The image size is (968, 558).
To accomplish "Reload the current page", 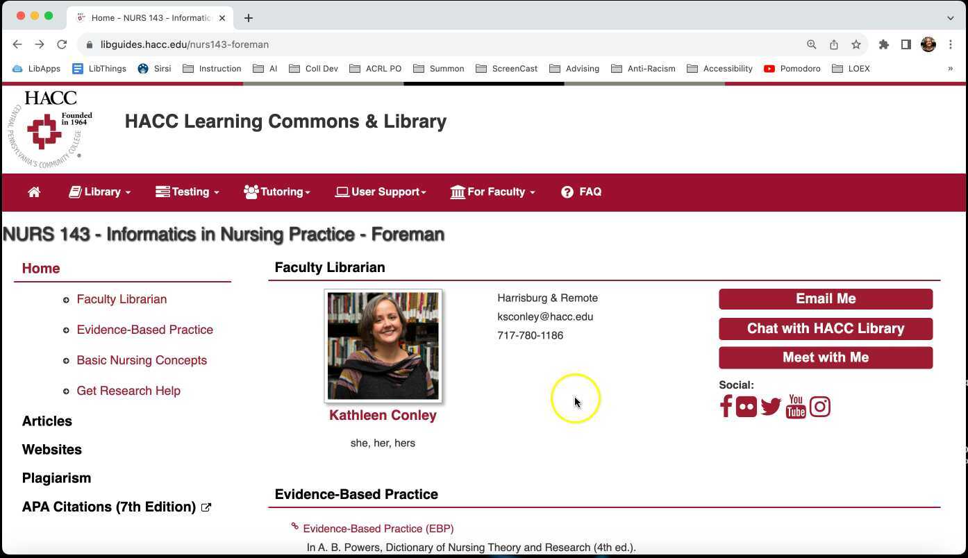I will [62, 44].
